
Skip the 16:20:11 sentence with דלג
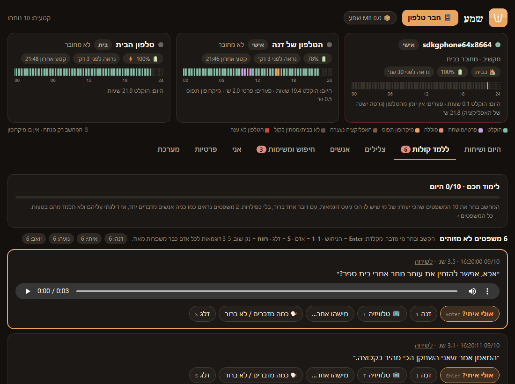(x=202, y=375)
